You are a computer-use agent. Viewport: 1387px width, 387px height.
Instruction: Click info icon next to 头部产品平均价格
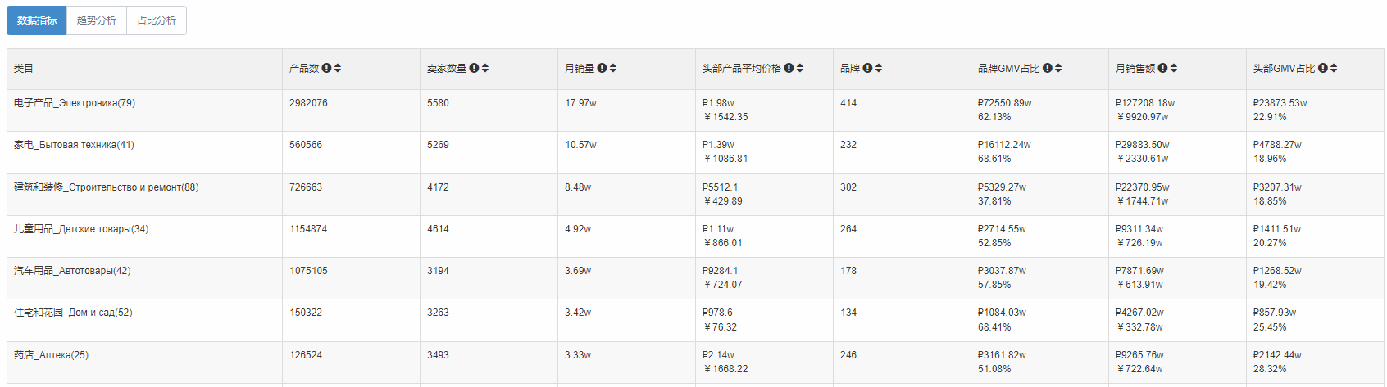(789, 69)
